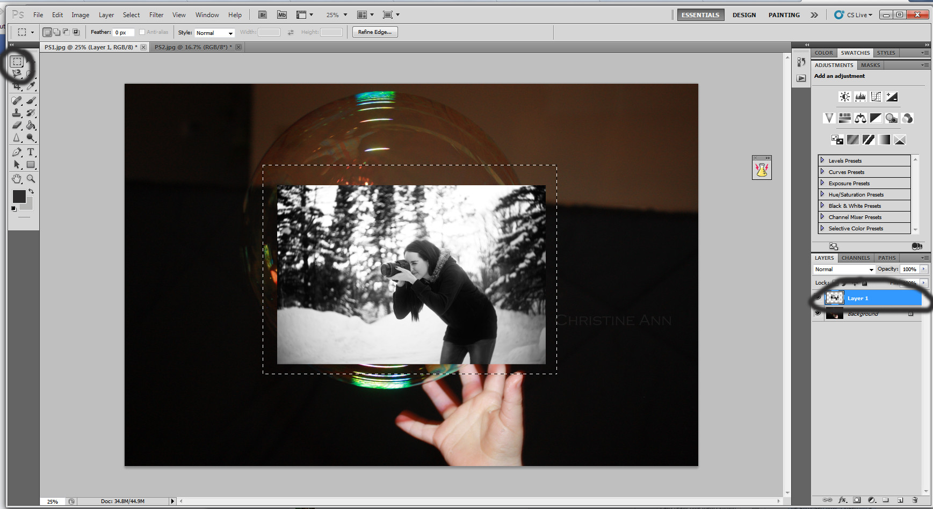The image size is (933, 509).
Task: Click the Refine Edge... button
Action: point(375,32)
